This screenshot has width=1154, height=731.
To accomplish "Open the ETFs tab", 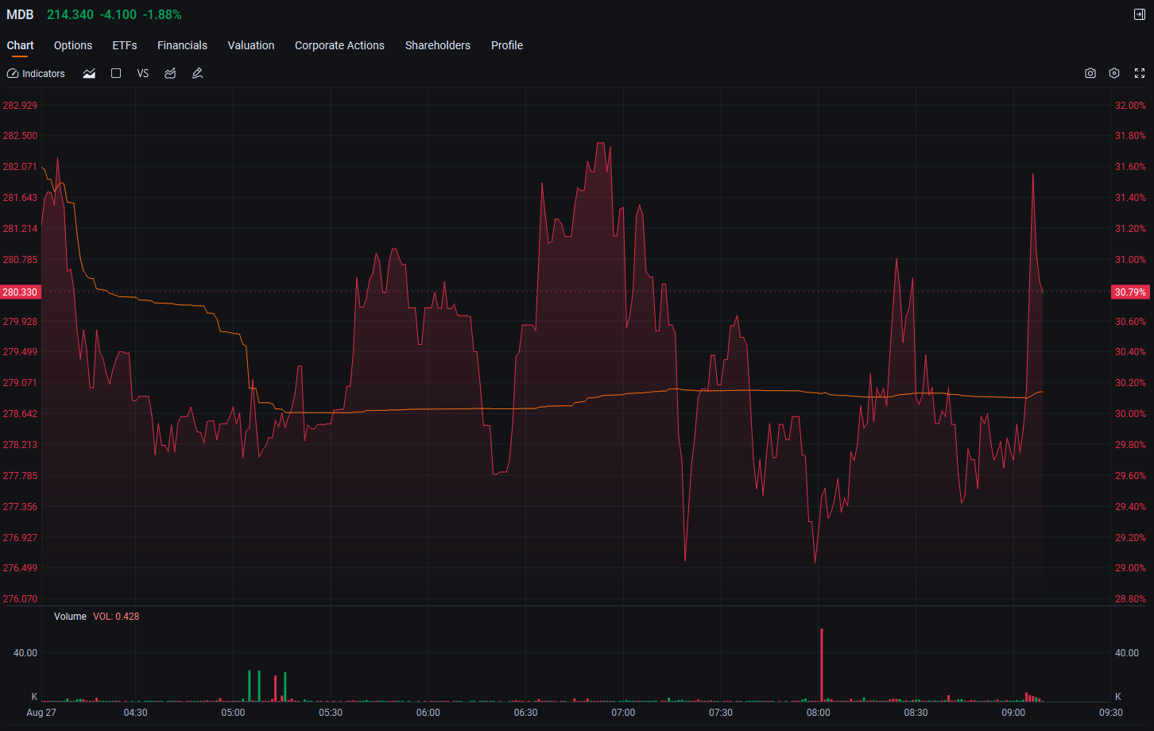I will coord(125,45).
